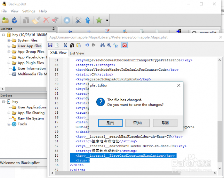Click scroll up arrow in XML editor
Viewport: 224px width, 178px height.
click(220, 60)
